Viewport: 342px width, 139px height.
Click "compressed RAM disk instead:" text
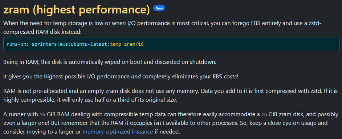pyautogui.click(x=42, y=32)
